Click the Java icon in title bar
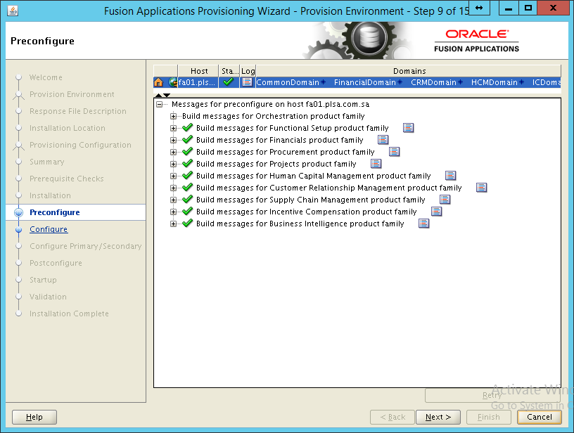 pos(13,11)
